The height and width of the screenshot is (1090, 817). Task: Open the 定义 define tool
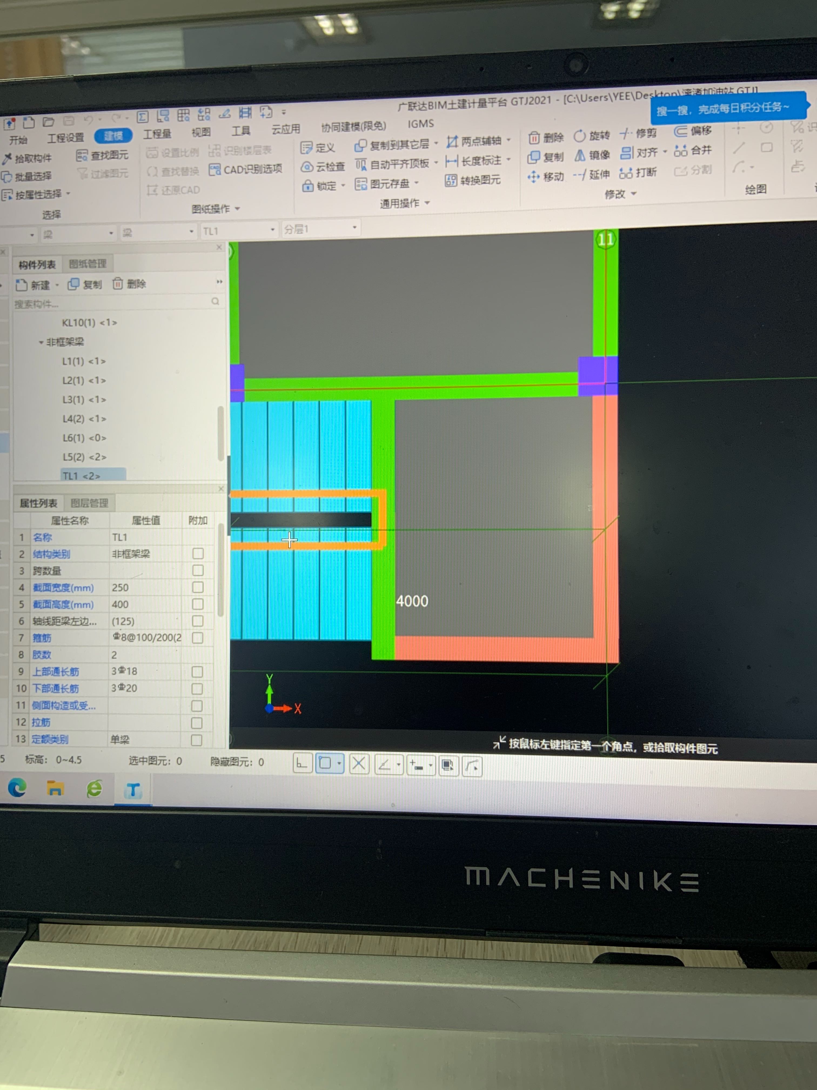coord(318,147)
